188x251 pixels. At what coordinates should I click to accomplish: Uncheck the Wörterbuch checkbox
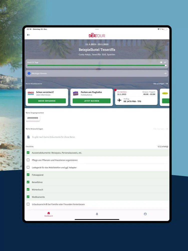28,189
